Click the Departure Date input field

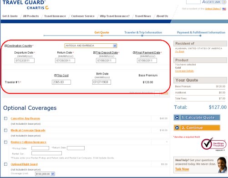pyautogui.click(x=25, y=61)
